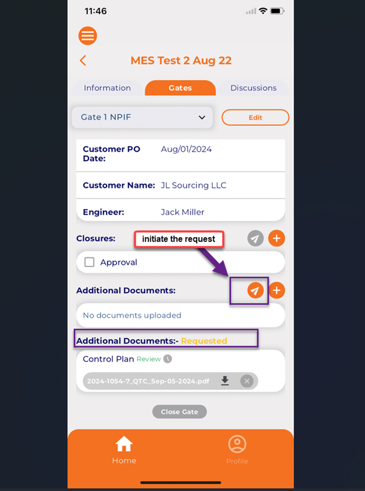
Task: Add an additional document with plus icon
Action: [276, 291]
